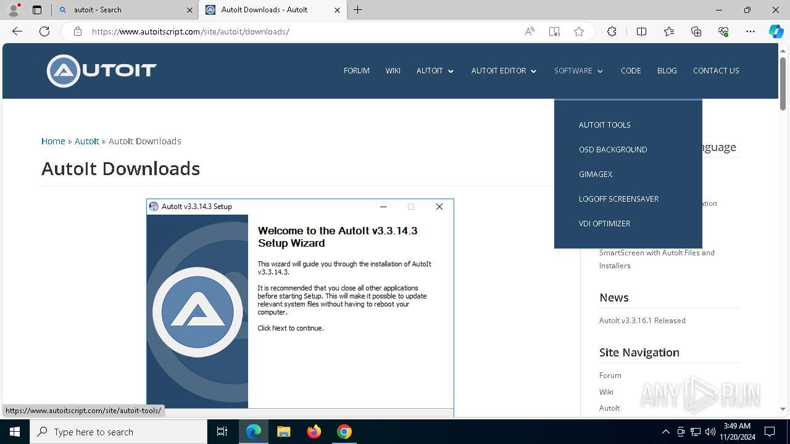790x444 pixels.
Task: Open CONTACT US in site navigation
Action: click(716, 71)
